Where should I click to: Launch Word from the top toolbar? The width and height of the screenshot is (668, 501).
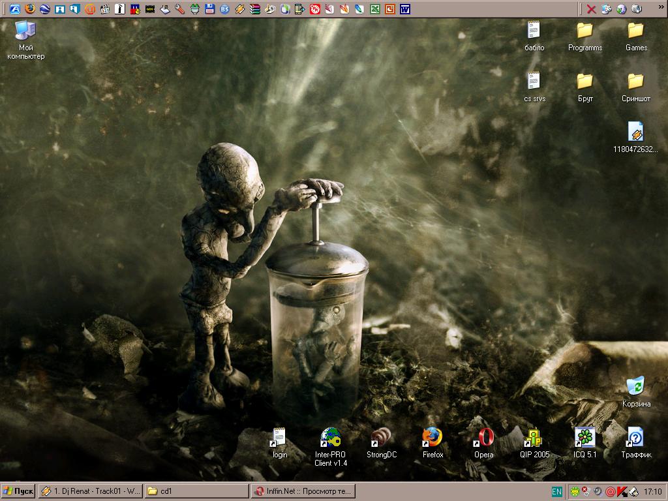point(405,9)
